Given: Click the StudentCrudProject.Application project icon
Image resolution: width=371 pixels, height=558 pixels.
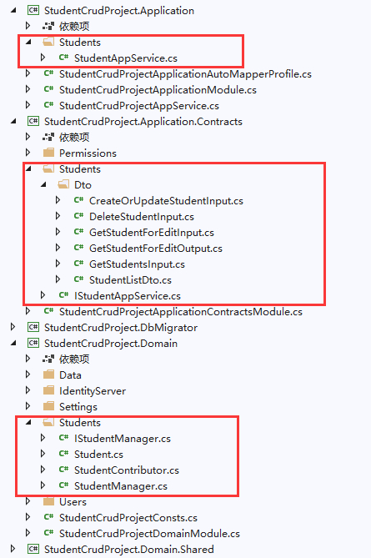Looking at the screenshot, I should [x=33, y=10].
